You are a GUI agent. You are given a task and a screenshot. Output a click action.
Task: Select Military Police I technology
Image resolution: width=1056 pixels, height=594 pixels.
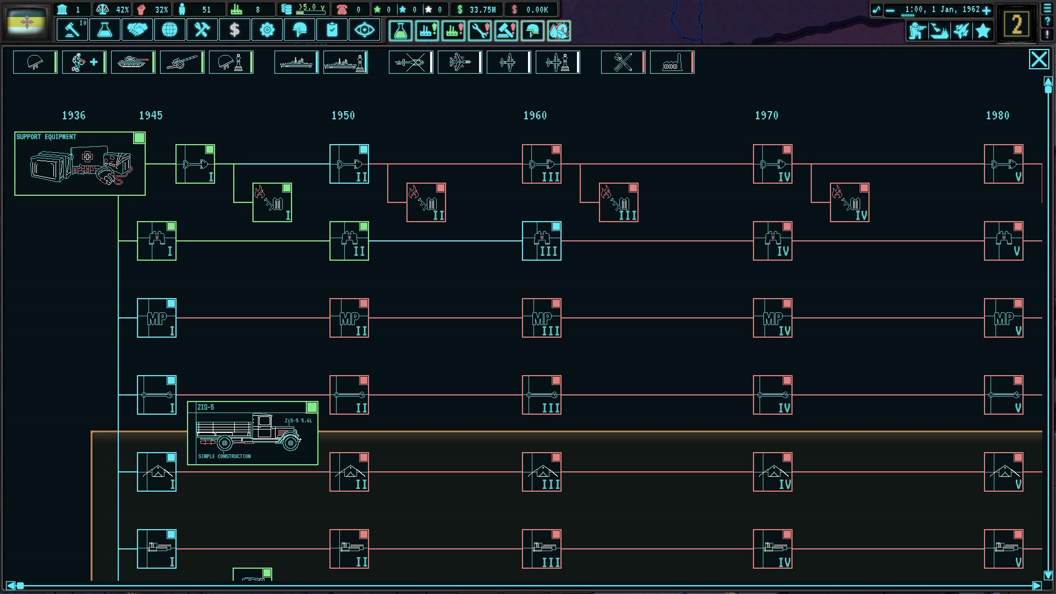point(157,318)
